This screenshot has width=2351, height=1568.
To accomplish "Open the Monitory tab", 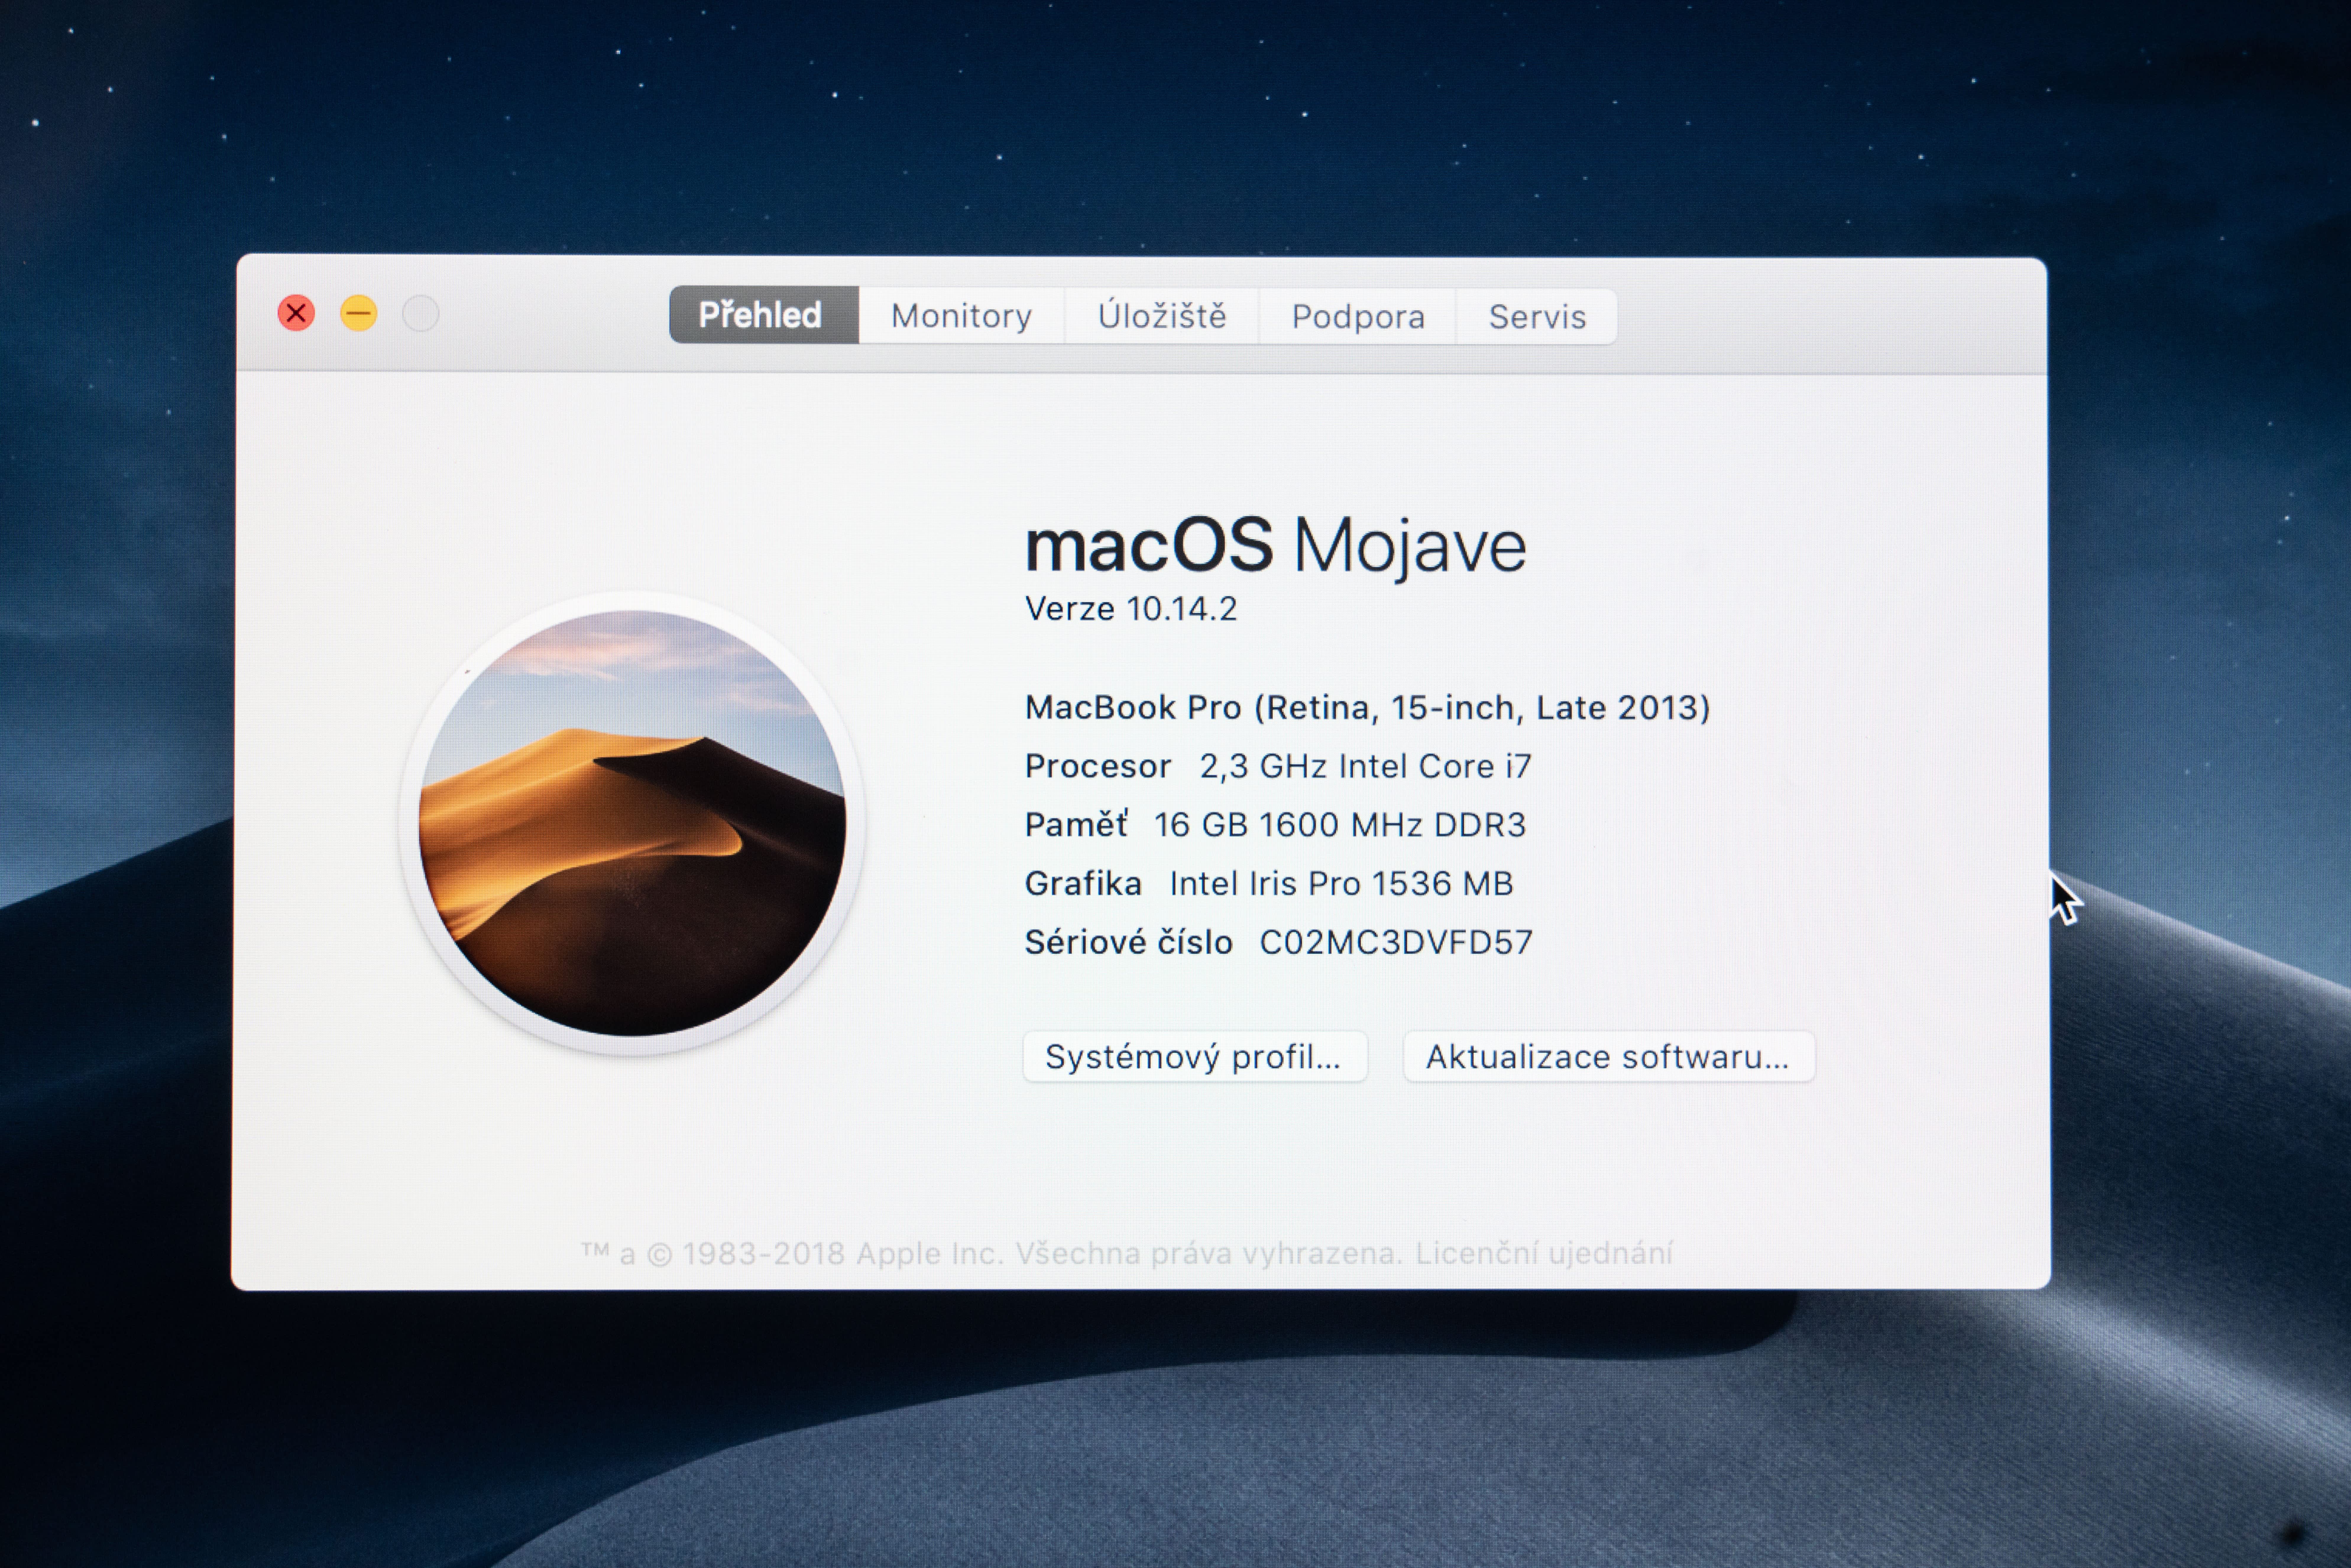I will point(961,316).
